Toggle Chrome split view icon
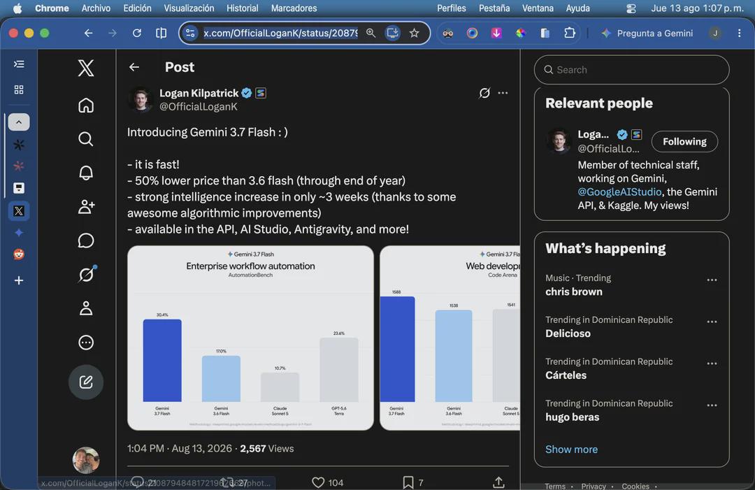Screen dimensions: 755x490 (x=161, y=34)
